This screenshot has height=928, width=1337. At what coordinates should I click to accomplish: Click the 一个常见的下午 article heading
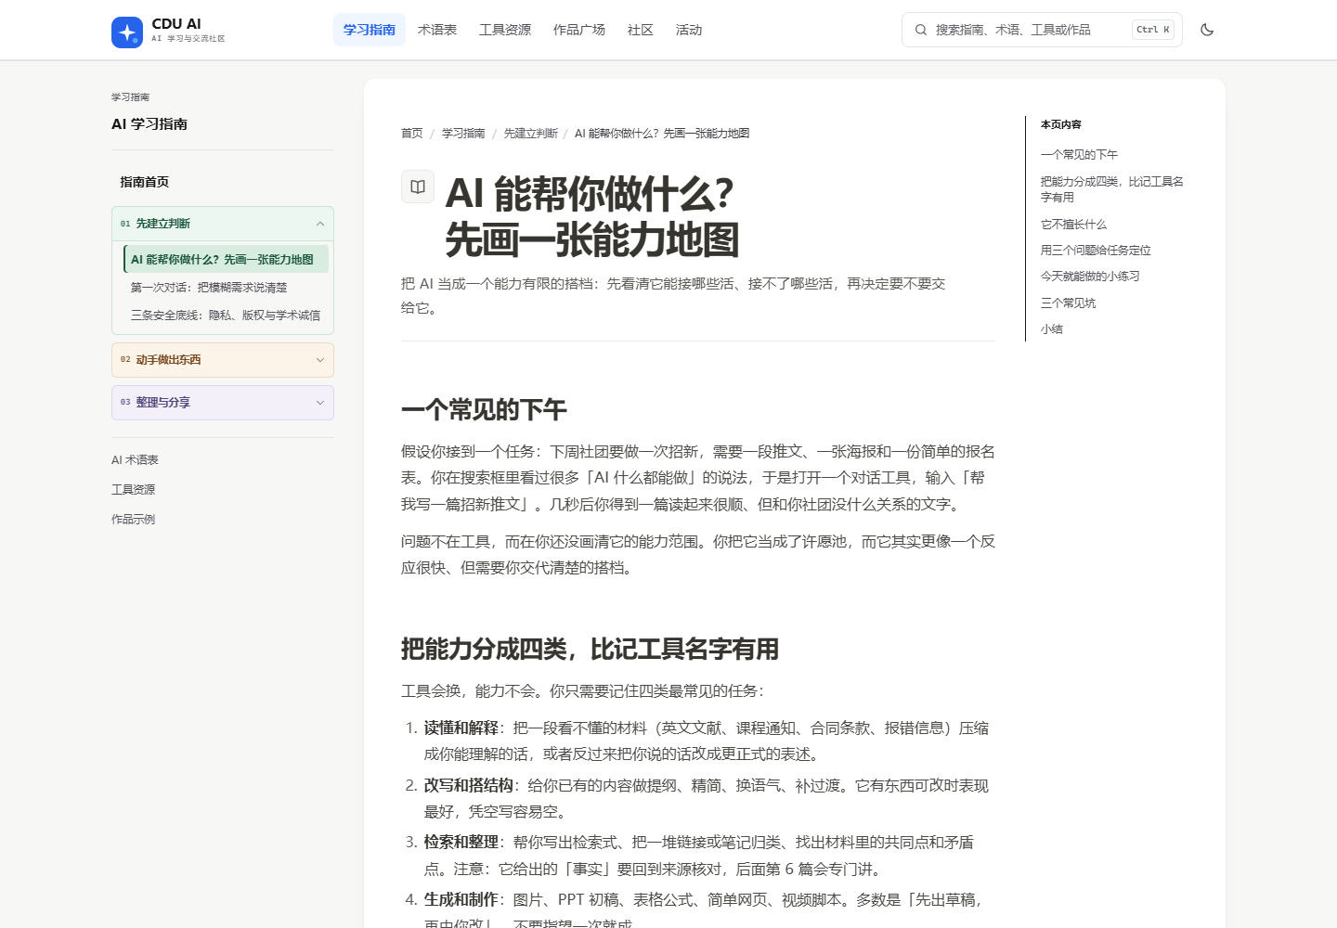(x=484, y=410)
